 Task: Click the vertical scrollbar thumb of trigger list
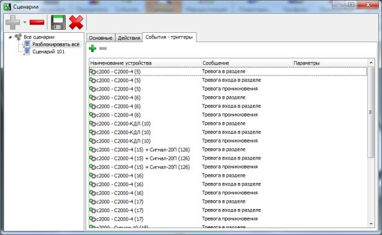click(371, 112)
